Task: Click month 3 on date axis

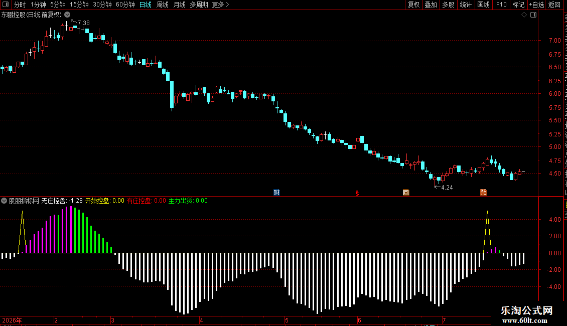Action: pyautogui.click(x=113, y=320)
